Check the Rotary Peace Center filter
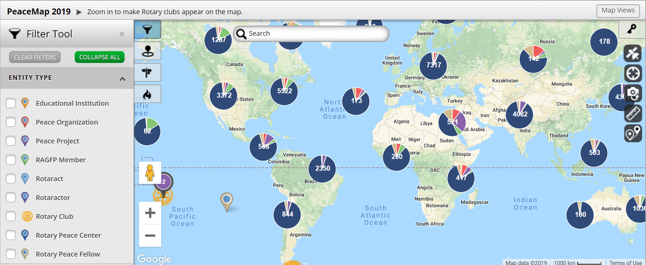The width and height of the screenshot is (646, 265). click(11, 235)
